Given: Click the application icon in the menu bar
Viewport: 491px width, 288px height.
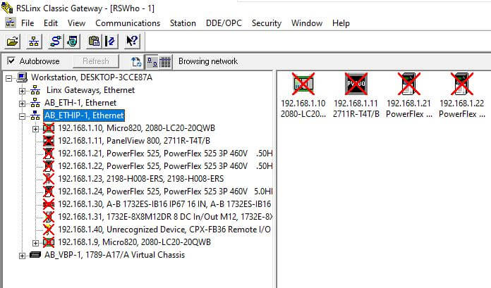Looking at the screenshot, I should [11, 23].
